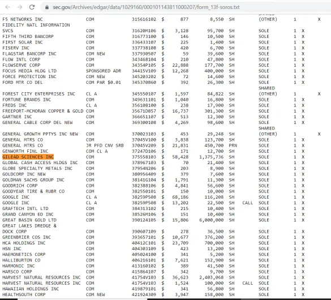331x300 pixels.
Task: Click Flowserve value 22,888
Action: pyautogui.click(x=180, y=65)
